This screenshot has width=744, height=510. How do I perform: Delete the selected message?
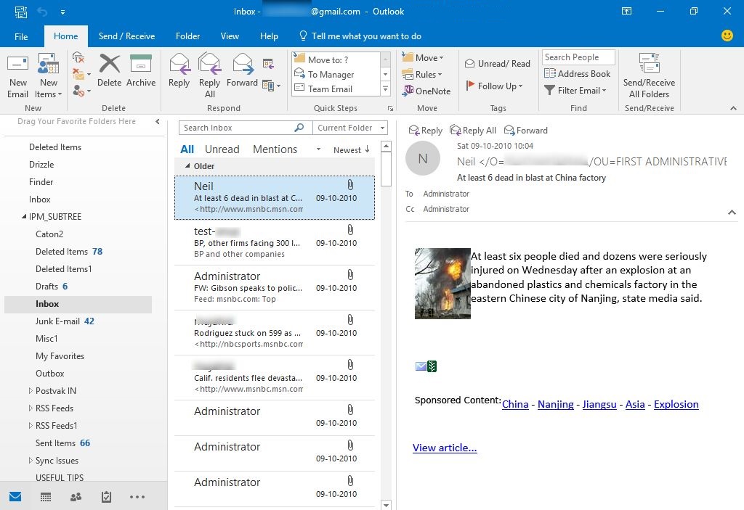[x=110, y=70]
